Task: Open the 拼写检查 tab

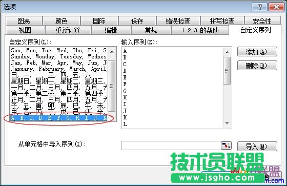Action: click(x=222, y=20)
